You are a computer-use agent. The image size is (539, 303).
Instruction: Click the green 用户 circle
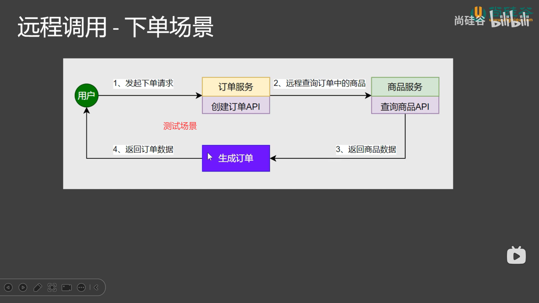click(x=86, y=95)
